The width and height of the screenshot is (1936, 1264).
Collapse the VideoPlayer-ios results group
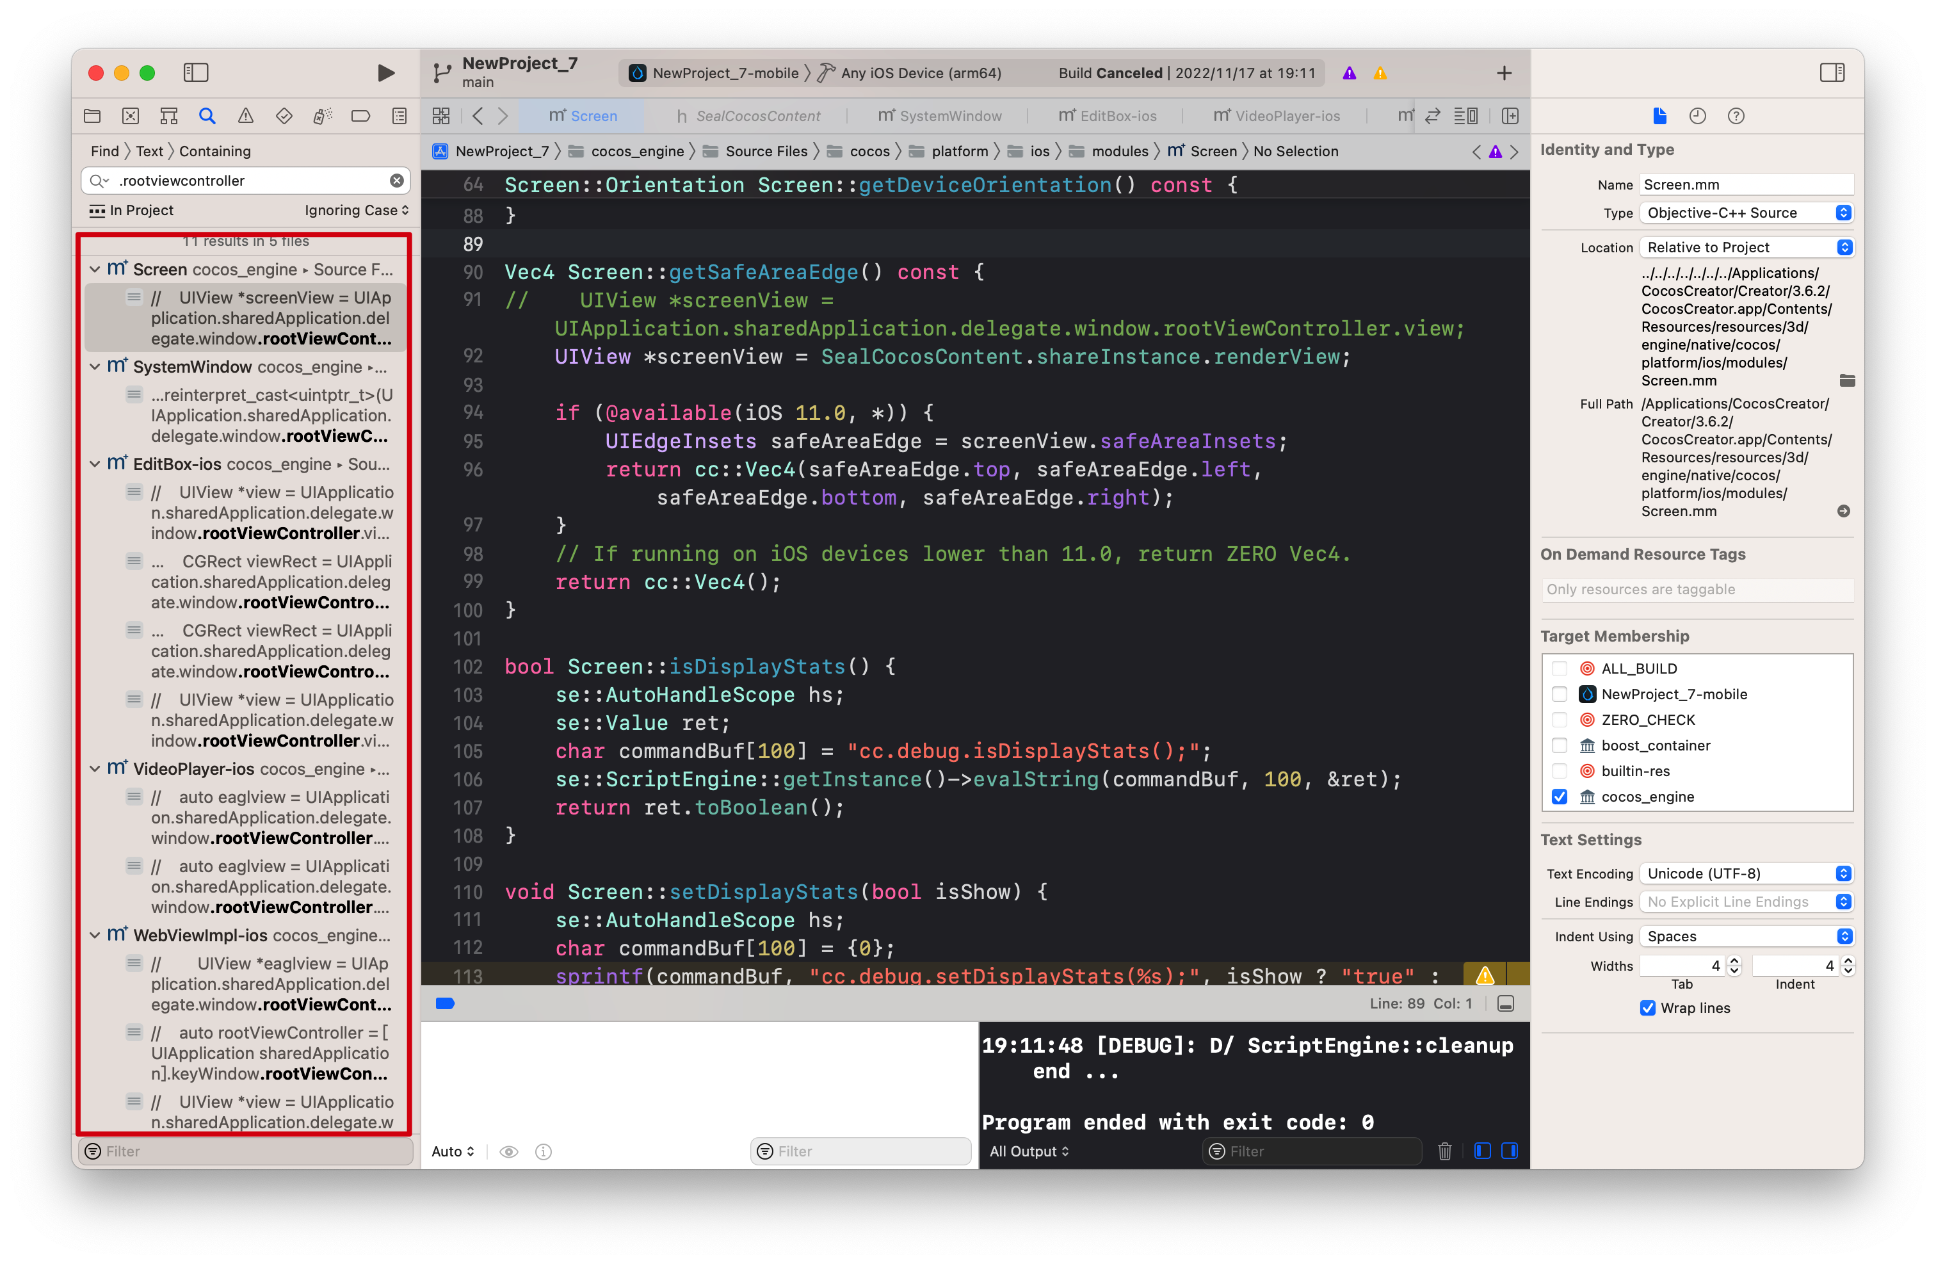[x=95, y=768]
